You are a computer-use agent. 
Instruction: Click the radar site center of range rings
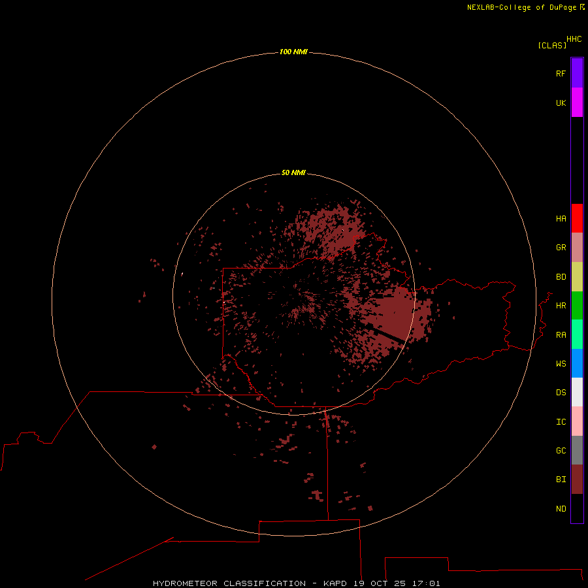(x=293, y=294)
